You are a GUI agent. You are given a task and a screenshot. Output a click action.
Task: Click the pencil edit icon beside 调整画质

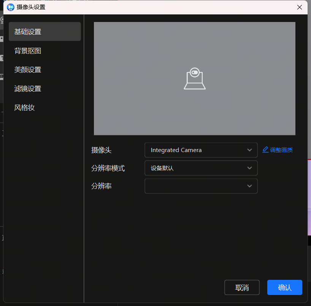click(x=265, y=150)
